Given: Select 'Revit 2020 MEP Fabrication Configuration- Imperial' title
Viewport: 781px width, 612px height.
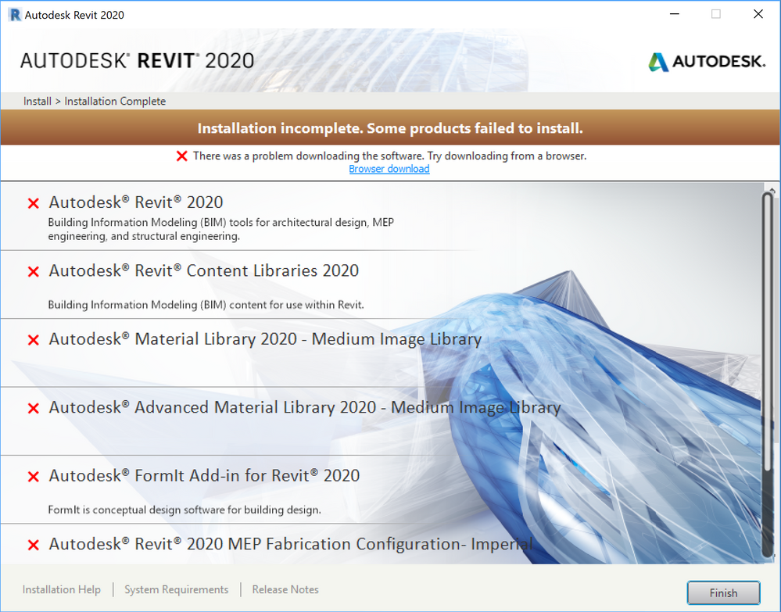Looking at the screenshot, I should (290, 544).
